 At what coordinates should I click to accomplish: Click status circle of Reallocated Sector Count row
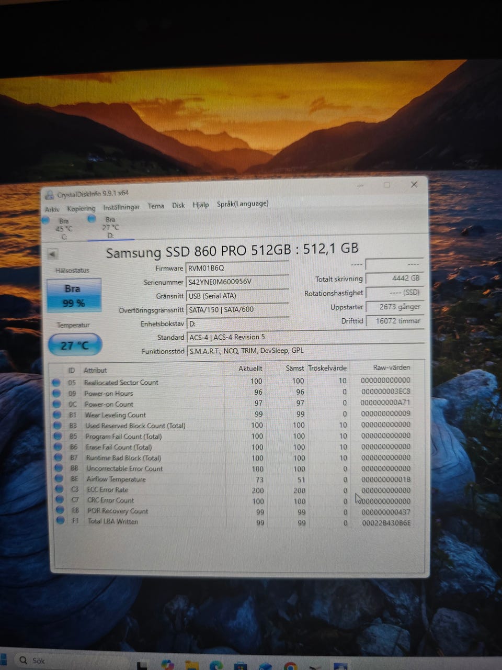tap(56, 383)
